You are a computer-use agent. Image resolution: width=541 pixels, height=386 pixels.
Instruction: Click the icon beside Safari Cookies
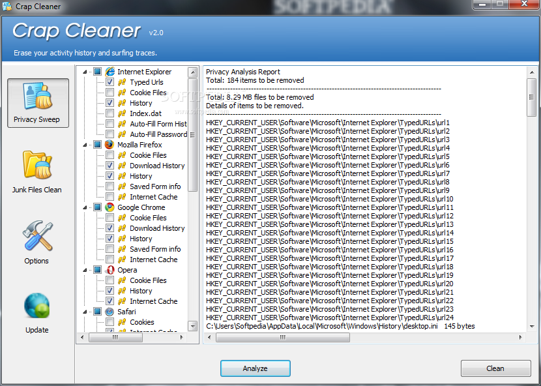point(122,322)
